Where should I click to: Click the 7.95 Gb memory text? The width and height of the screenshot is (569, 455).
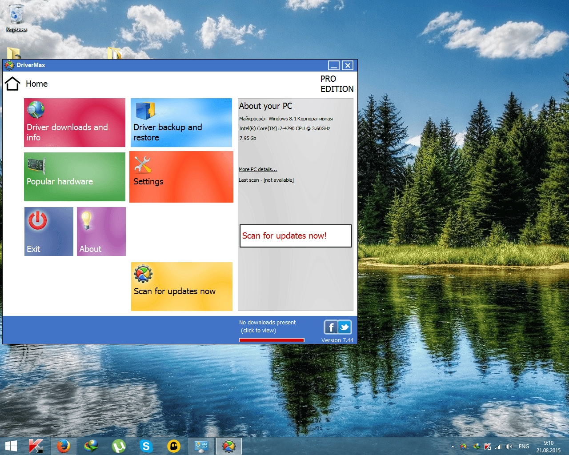coord(248,138)
